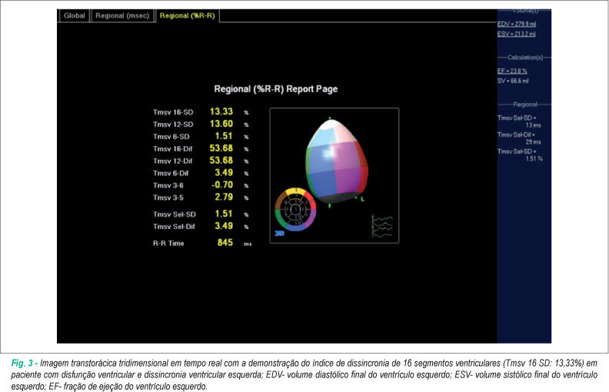Click the 3D left ventricle model
The image size is (609, 392).
(x=337, y=161)
